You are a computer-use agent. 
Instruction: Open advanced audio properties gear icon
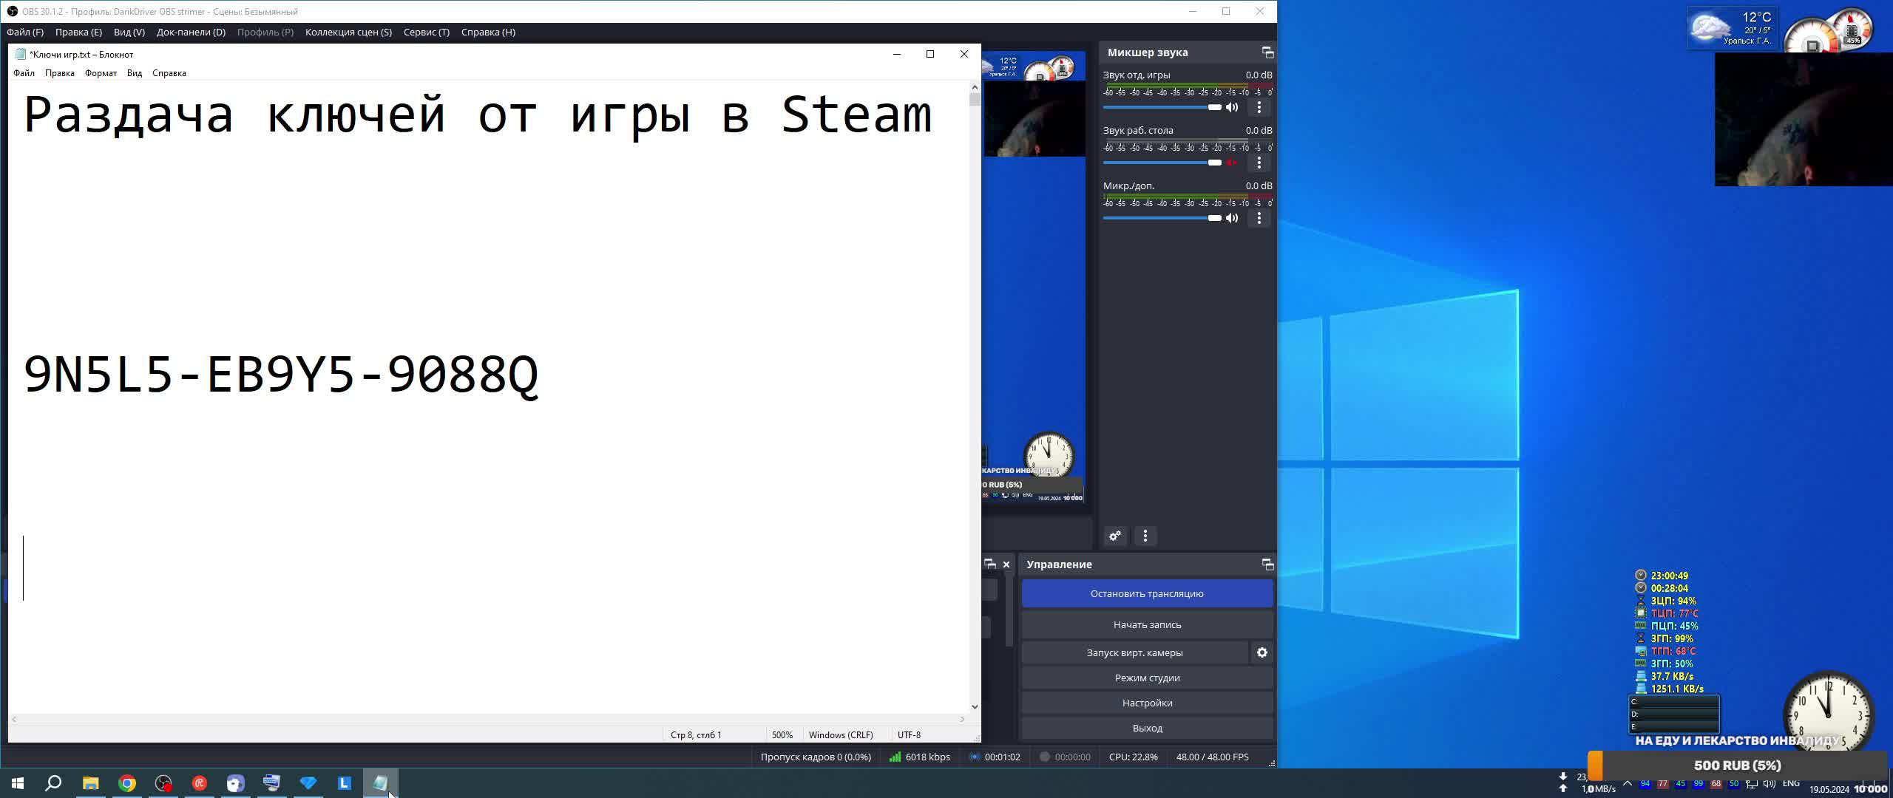pyautogui.click(x=1115, y=536)
